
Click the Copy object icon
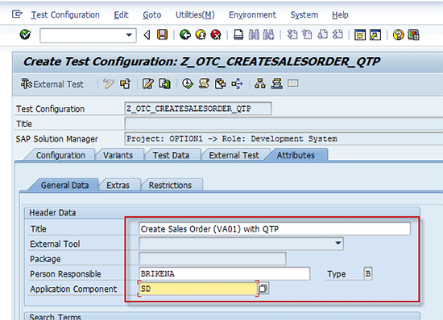[164, 84]
